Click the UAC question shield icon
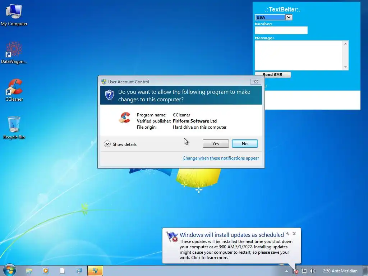 (x=109, y=95)
